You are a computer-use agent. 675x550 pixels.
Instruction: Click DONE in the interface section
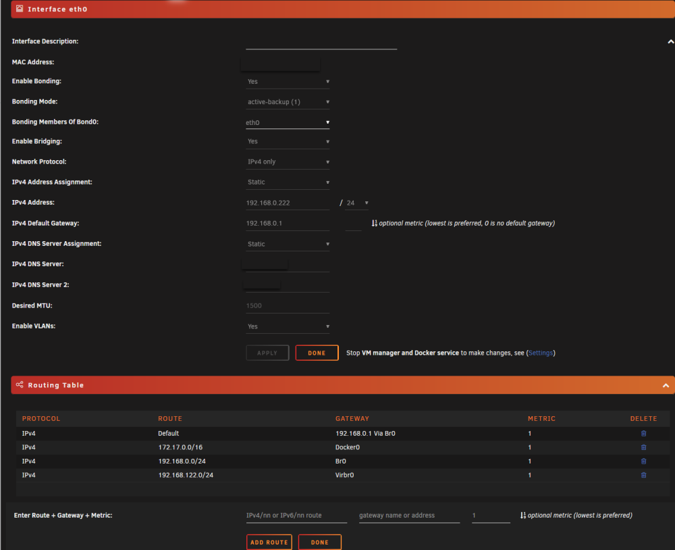(317, 353)
